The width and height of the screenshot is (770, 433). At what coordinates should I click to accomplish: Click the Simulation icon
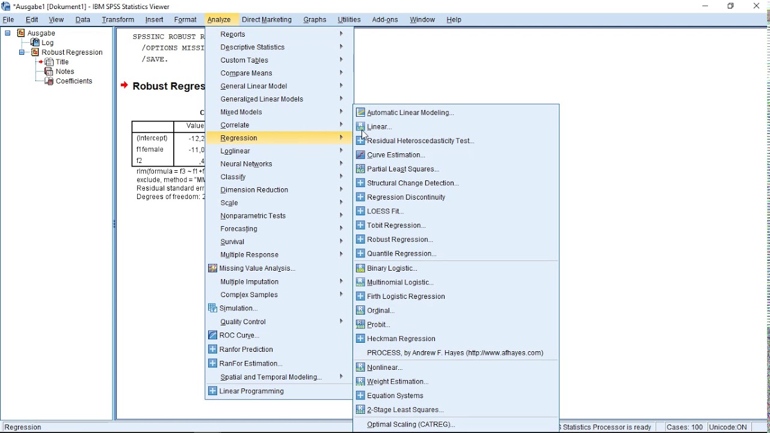[x=212, y=309]
